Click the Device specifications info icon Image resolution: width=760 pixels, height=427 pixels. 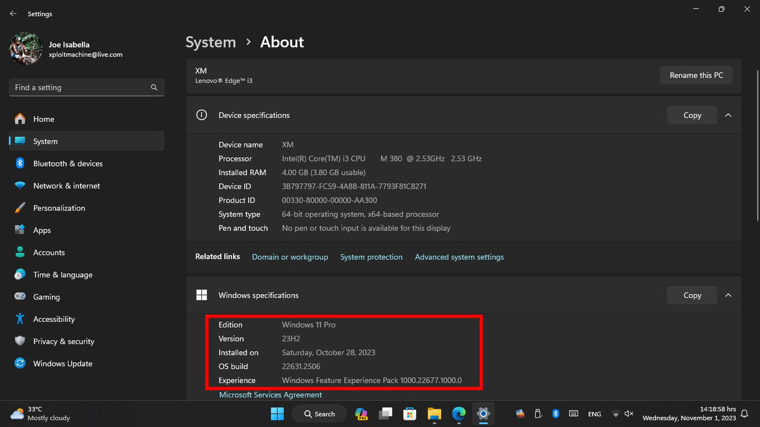click(x=201, y=115)
